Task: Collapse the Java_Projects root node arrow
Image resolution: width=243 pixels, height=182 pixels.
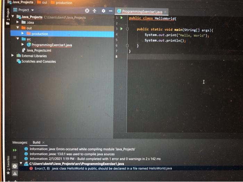Action: [13, 16]
